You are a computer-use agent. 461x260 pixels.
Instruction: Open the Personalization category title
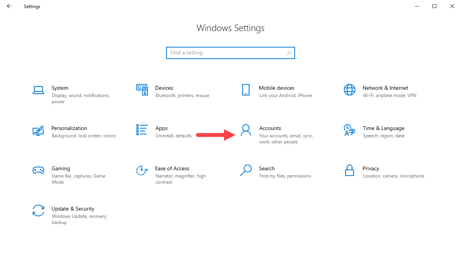pyautogui.click(x=69, y=128)
